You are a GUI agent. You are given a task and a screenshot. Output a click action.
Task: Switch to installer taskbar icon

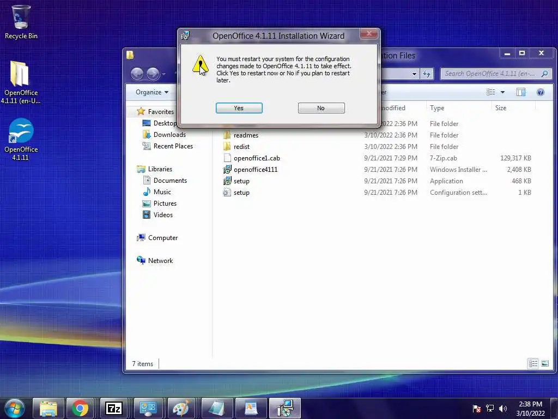[284, 408]
